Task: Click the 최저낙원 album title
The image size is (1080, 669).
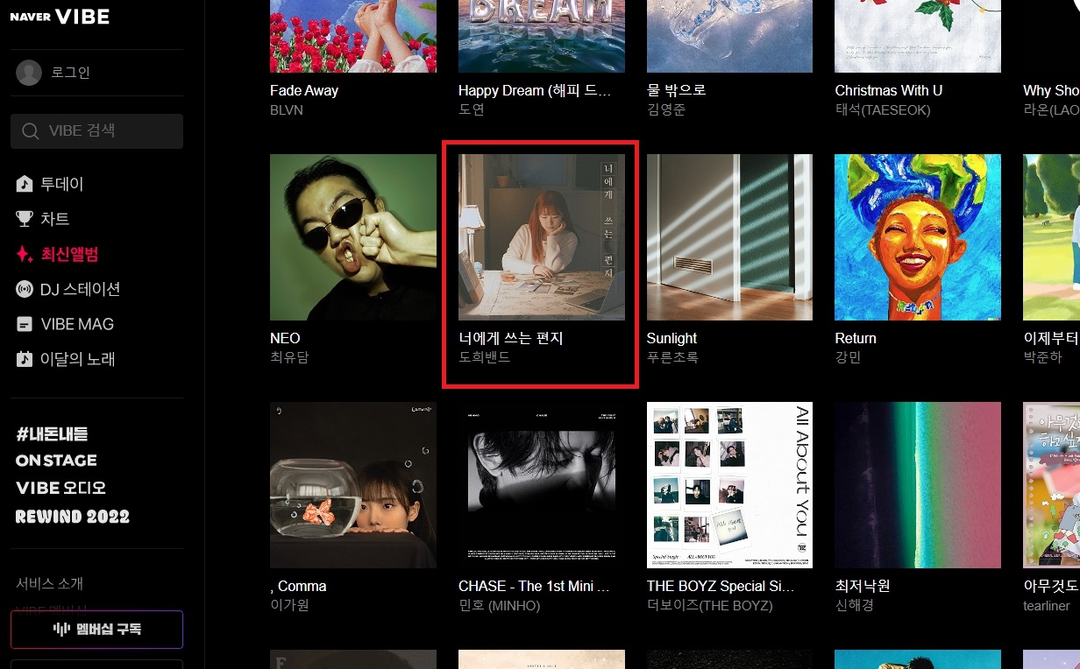Action: [x=863, y=586]
